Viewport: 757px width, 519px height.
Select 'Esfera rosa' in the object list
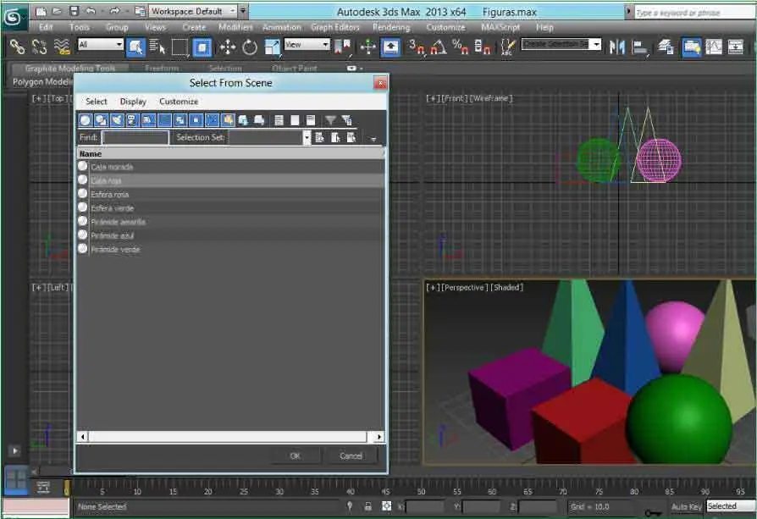[x=231, y=194]
